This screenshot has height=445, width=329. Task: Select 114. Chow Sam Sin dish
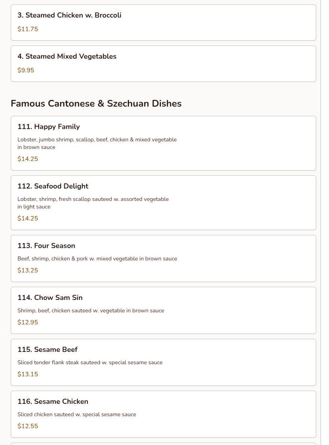(x=163, y=310)
